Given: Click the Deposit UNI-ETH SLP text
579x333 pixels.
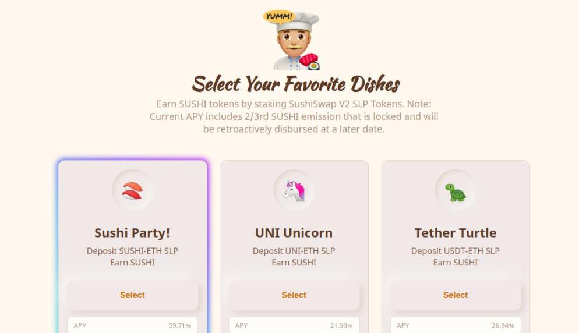Looking at the screenshot, I should [x=294, y=251].
